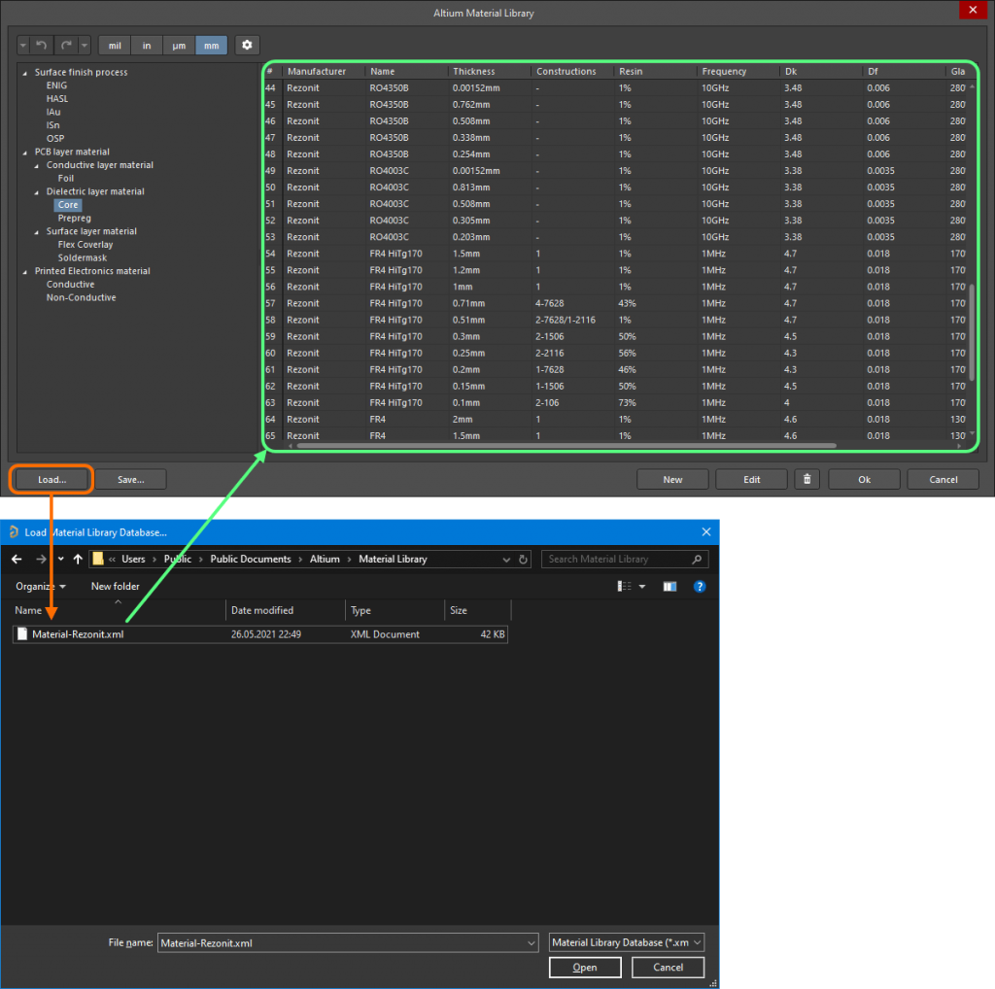Collapse the Dielectric layer material node
Viewport: 995px width, 989px height.
coord(36,192)
